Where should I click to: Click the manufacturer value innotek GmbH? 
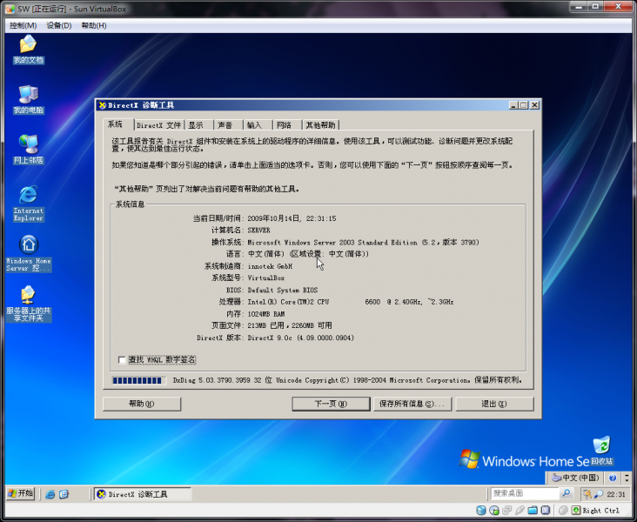(270, 266)
